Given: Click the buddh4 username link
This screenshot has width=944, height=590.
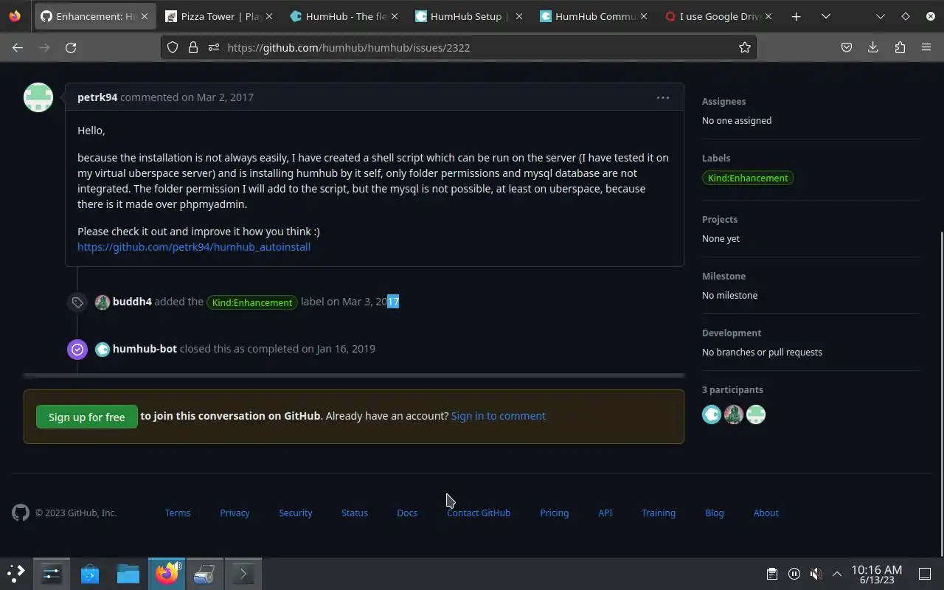Looking at the screenshot, I should pos(132,302).
